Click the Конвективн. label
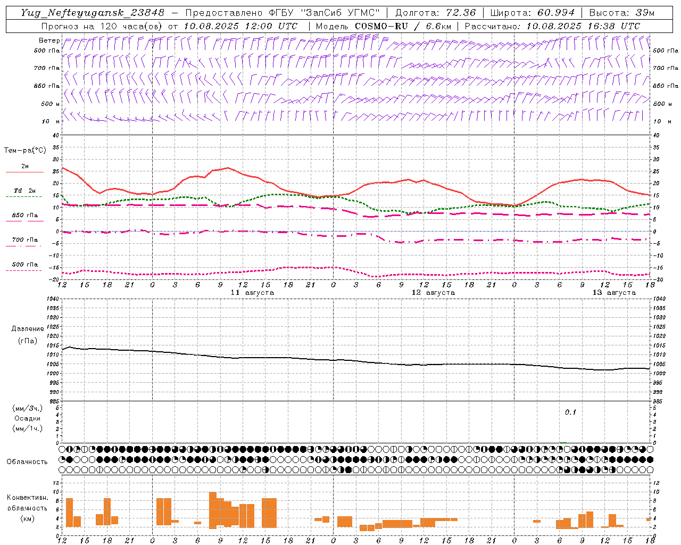The height and width of the screenshot is (545, 681). pyautogui.click(x=28, y=498)
